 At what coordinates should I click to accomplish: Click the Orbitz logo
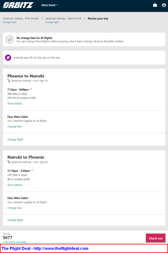pos(18,5)
